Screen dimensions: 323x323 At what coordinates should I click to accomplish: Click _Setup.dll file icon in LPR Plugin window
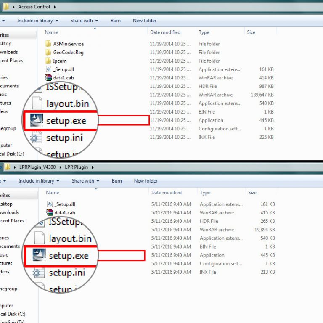point(50,204)
